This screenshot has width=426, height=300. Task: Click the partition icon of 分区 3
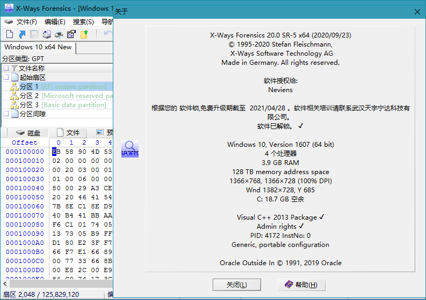click(x=15, y=105)
